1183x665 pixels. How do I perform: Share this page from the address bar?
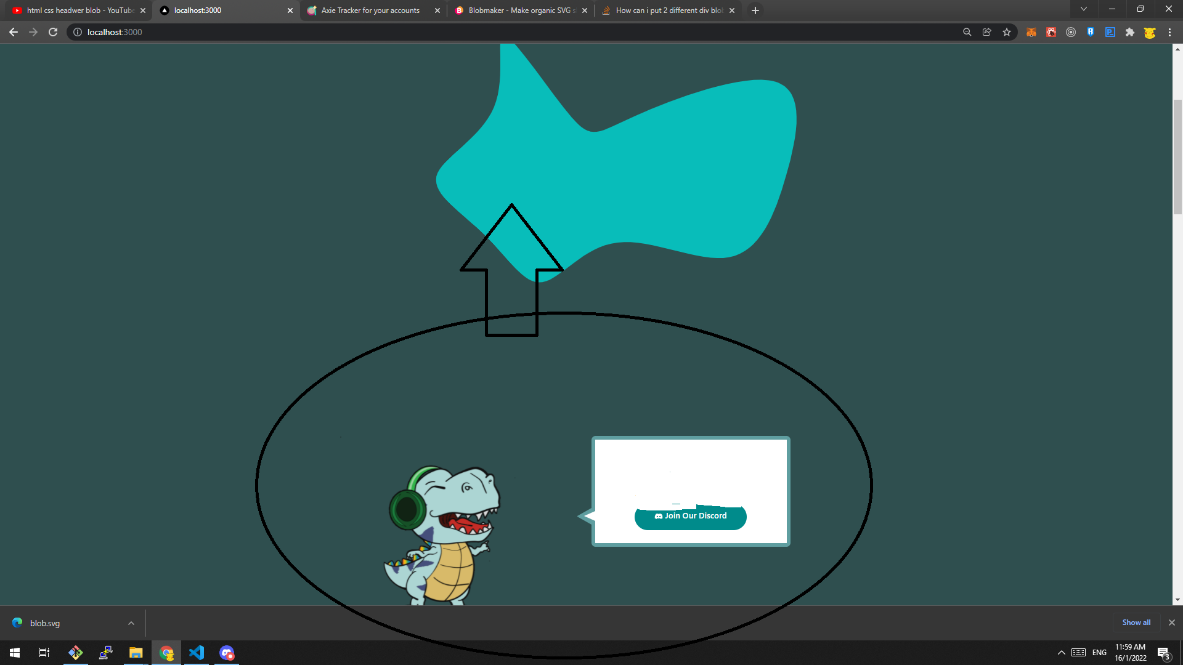987,32
